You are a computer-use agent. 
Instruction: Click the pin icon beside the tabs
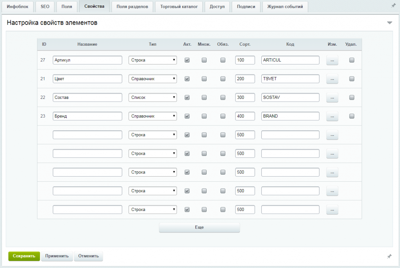coord(393,5)
